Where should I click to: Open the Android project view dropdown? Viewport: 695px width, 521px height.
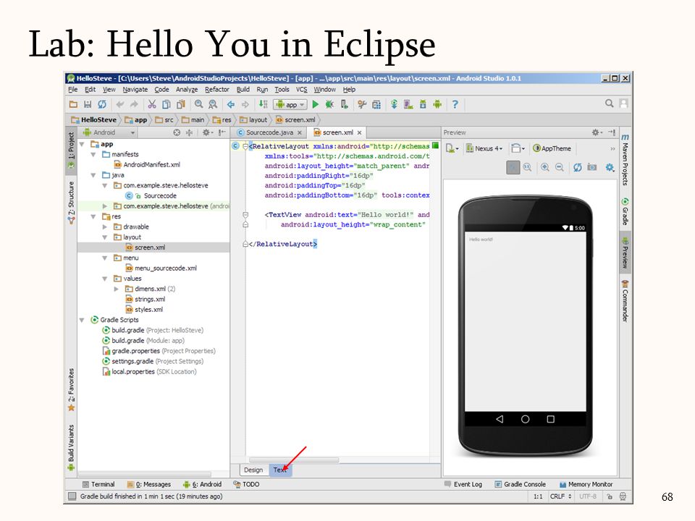click(109, 132)
